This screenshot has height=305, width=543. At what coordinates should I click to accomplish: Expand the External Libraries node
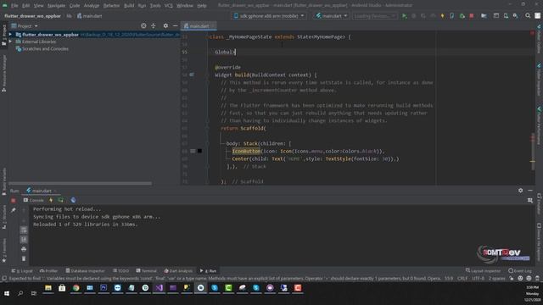(x=10, y=42)
